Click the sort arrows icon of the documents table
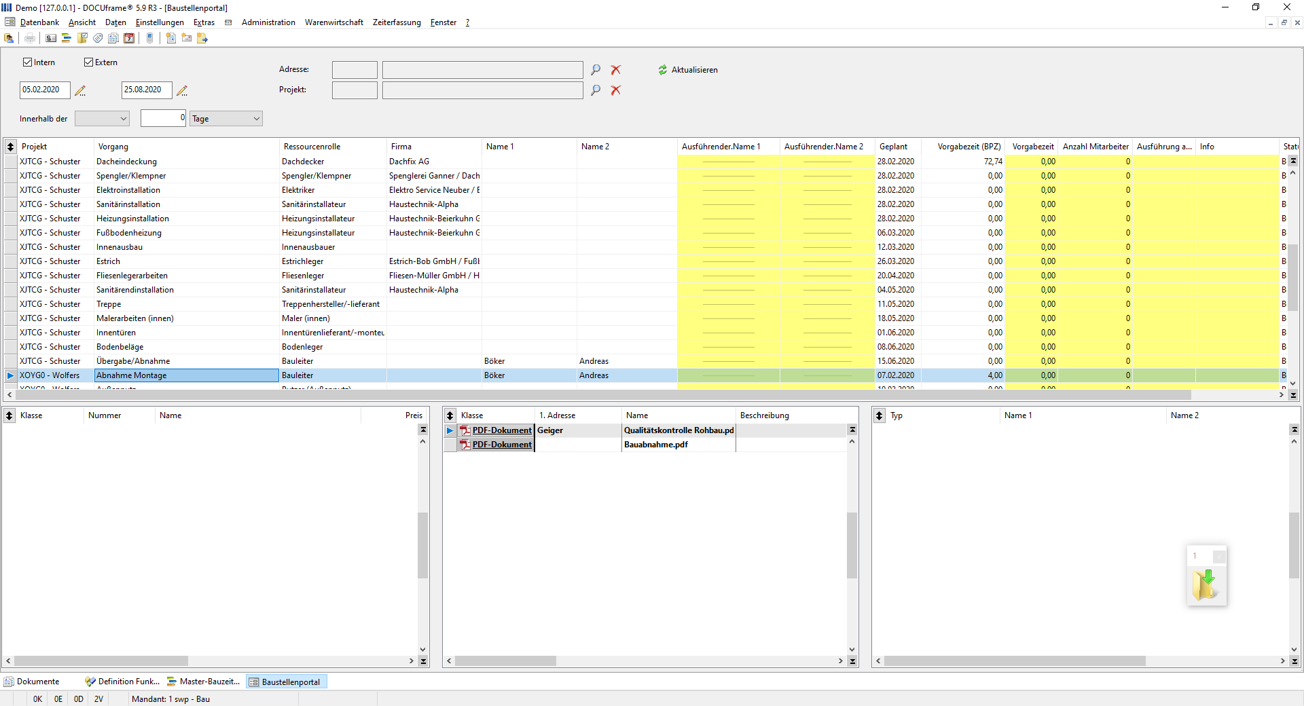This screenshot has width=1304, height=706. 450,415
